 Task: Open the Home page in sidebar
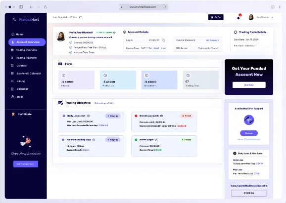17,34
